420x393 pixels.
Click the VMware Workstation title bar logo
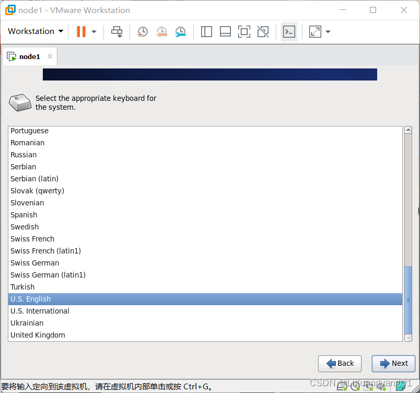tap(10, 10)
